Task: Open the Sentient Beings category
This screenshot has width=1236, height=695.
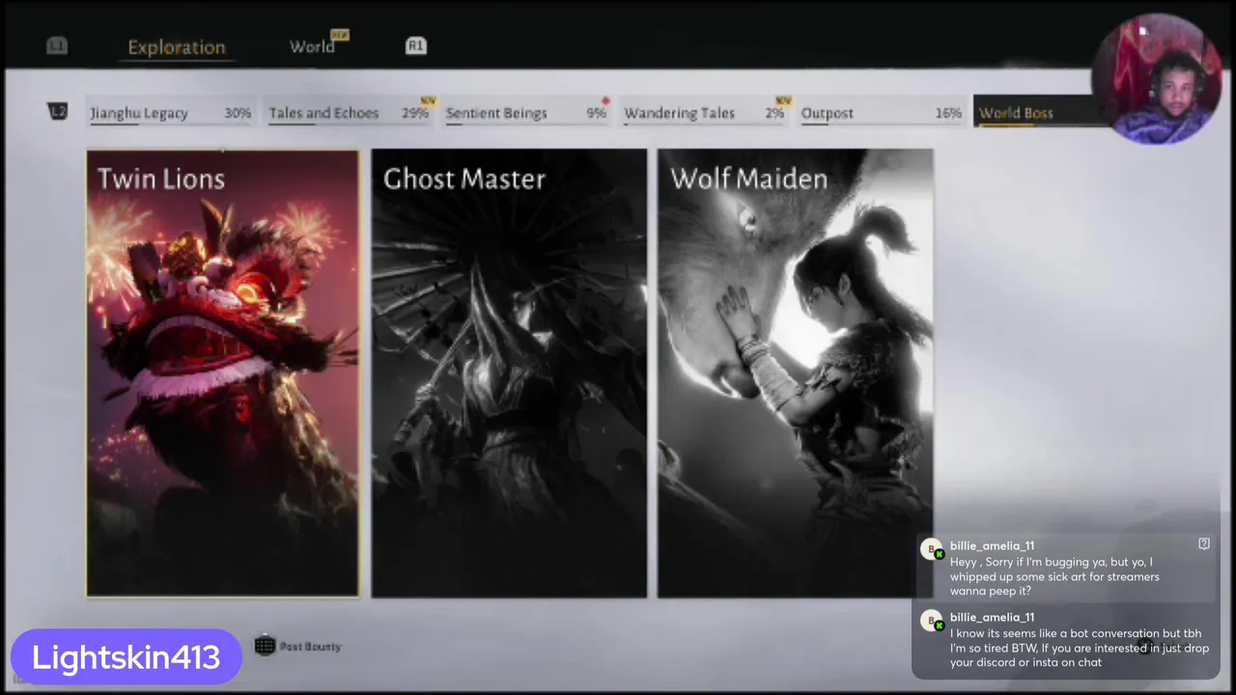Action: 526,113
